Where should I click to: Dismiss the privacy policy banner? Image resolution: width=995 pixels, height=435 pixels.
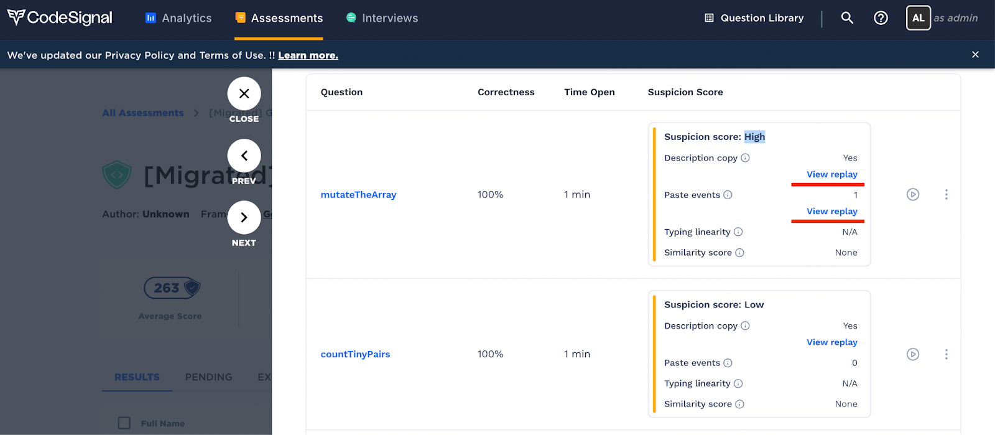coord(975,55)
